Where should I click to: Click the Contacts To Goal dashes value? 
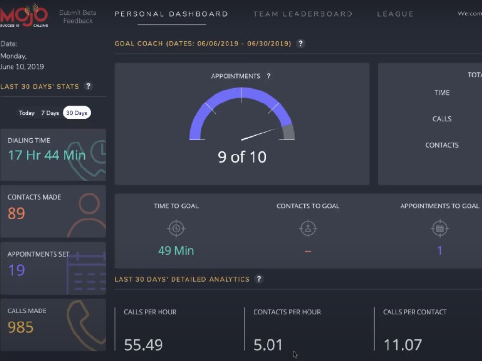coord(308,251)
